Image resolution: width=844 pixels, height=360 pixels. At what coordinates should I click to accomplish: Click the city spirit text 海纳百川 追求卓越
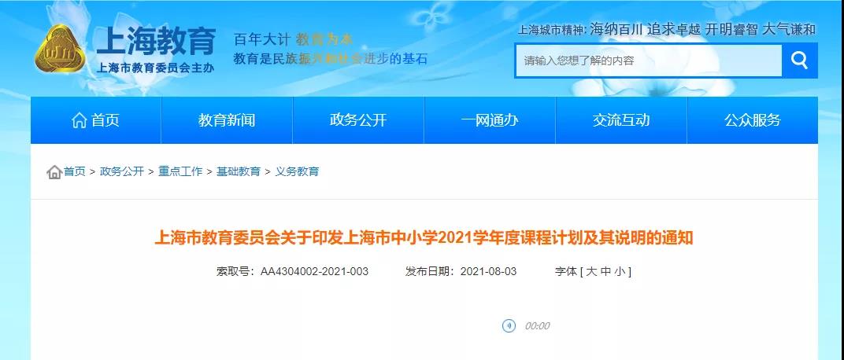point(646,30)
